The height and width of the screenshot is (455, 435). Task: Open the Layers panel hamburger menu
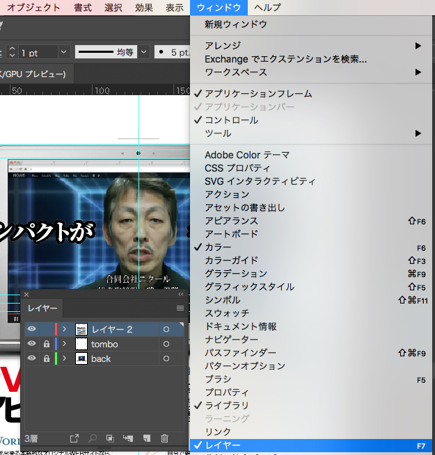[x=180, y=308]
